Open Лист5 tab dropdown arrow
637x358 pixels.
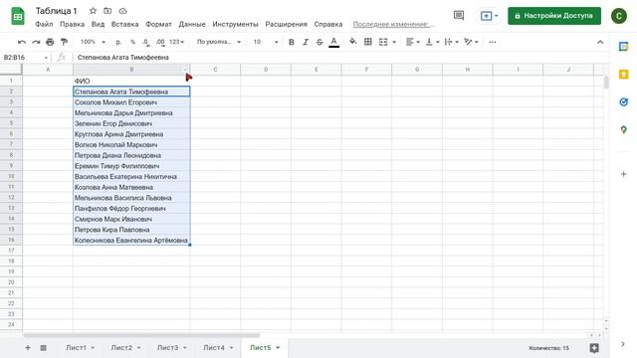278,347
